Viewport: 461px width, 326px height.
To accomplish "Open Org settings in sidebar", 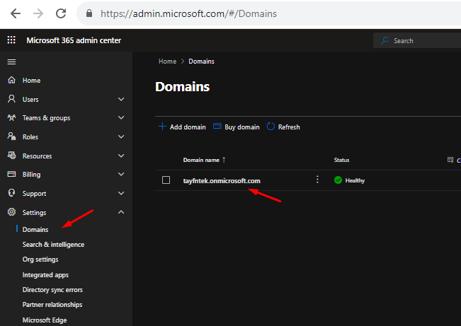I will 41,260.
